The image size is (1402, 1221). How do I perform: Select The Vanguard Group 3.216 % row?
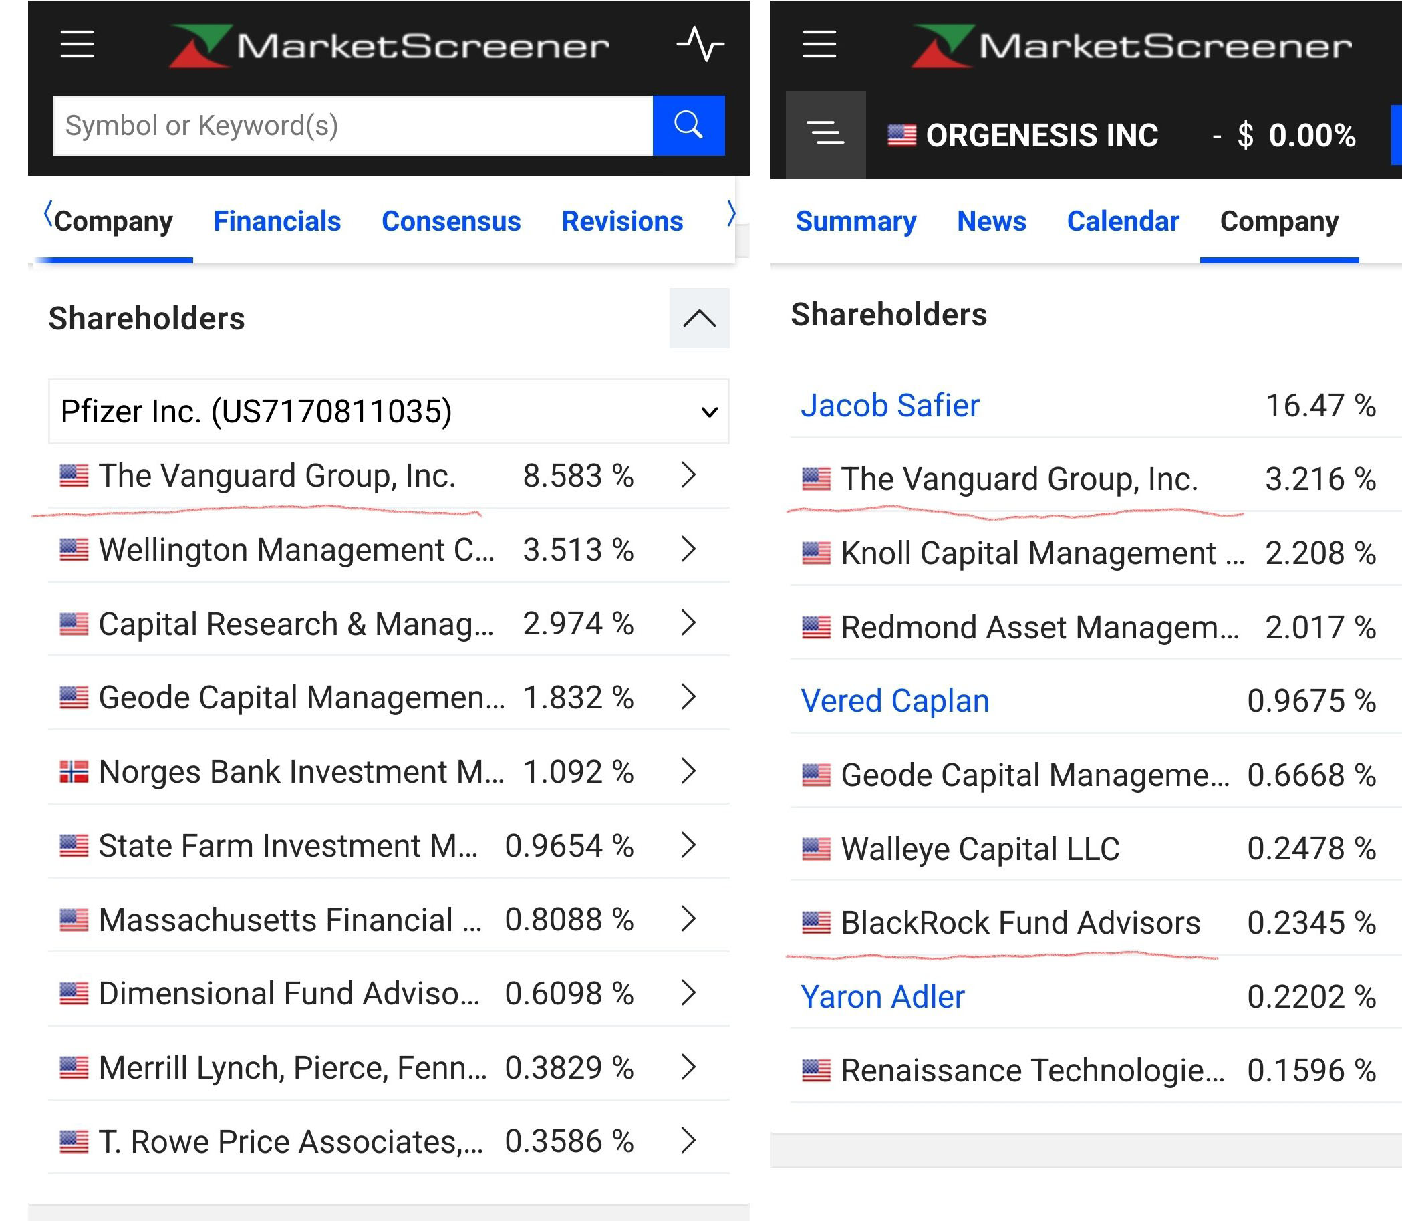click(1095, 479)
